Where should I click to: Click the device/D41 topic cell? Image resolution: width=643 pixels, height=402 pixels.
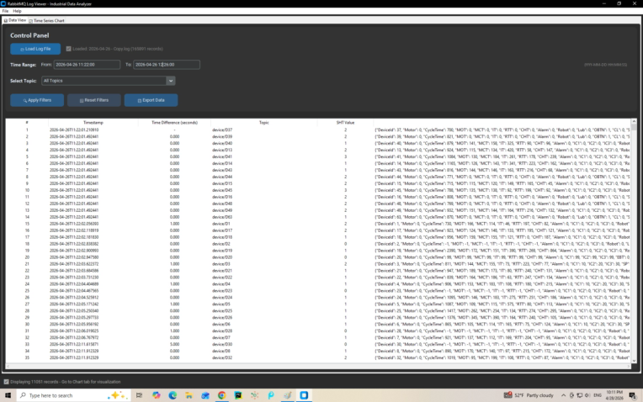pos(222,156)
